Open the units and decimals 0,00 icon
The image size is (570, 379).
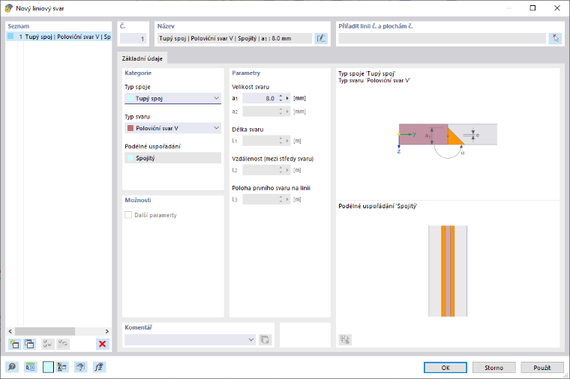point(30,367)
